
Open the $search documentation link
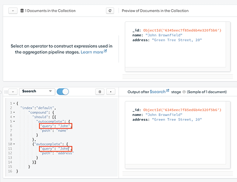tap(158, 92)
